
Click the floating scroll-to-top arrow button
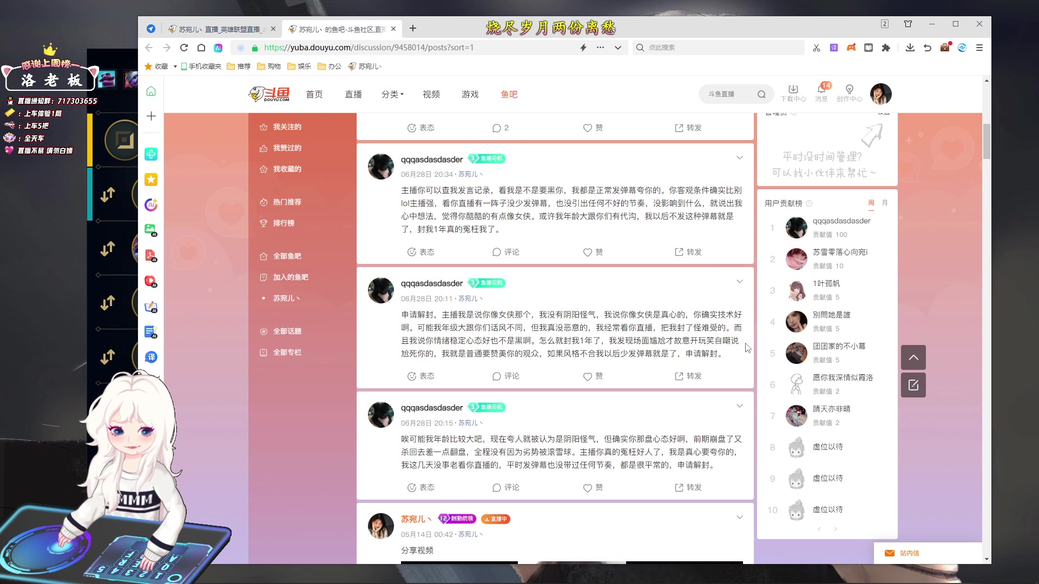coord(913,357)
